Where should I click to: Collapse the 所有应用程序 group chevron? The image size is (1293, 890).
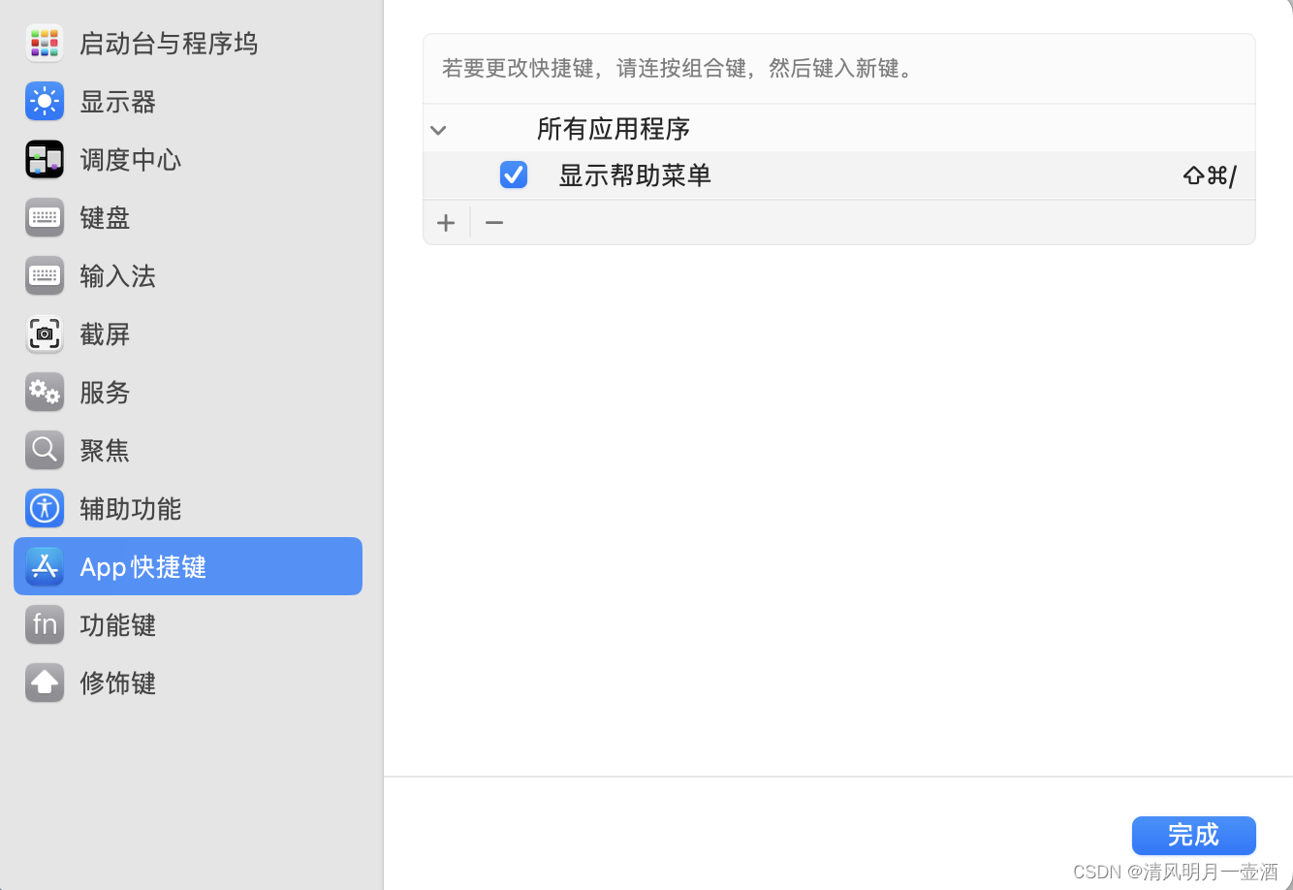tap(438, 130)
